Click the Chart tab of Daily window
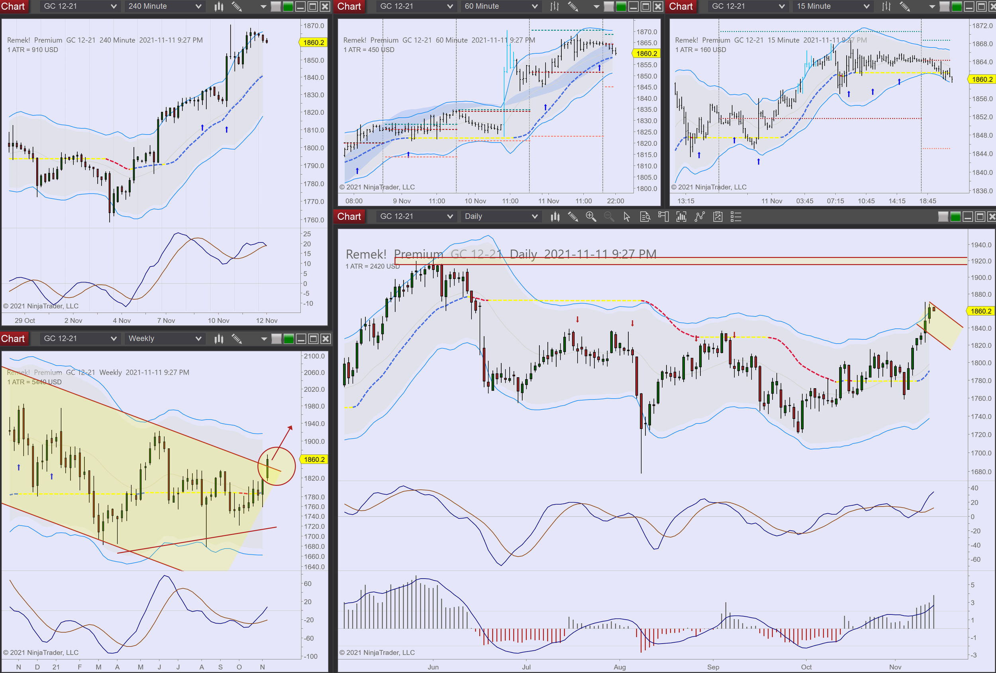The width and height of the screenshot is (996, 673). pyautogui.click(x=349, y=216)
